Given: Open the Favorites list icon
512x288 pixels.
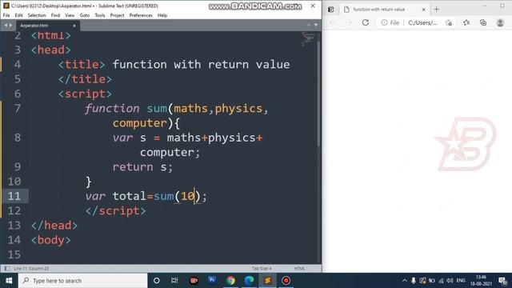Looking at the screenshot, I should pos(466,22).
